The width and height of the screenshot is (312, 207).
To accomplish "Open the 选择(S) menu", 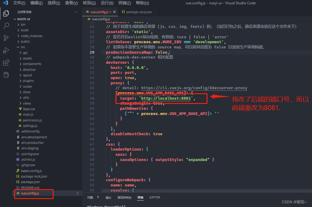I will coord(54,3).
